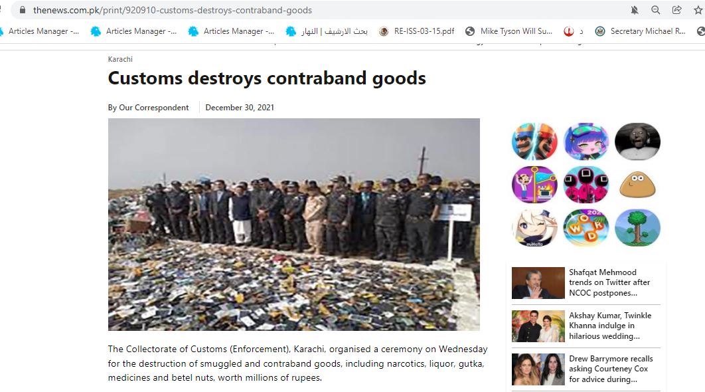Open the Arabic An-Nahar archive search bookmark
This screenshot has width=705, height=392.
(x=327, y=31)
